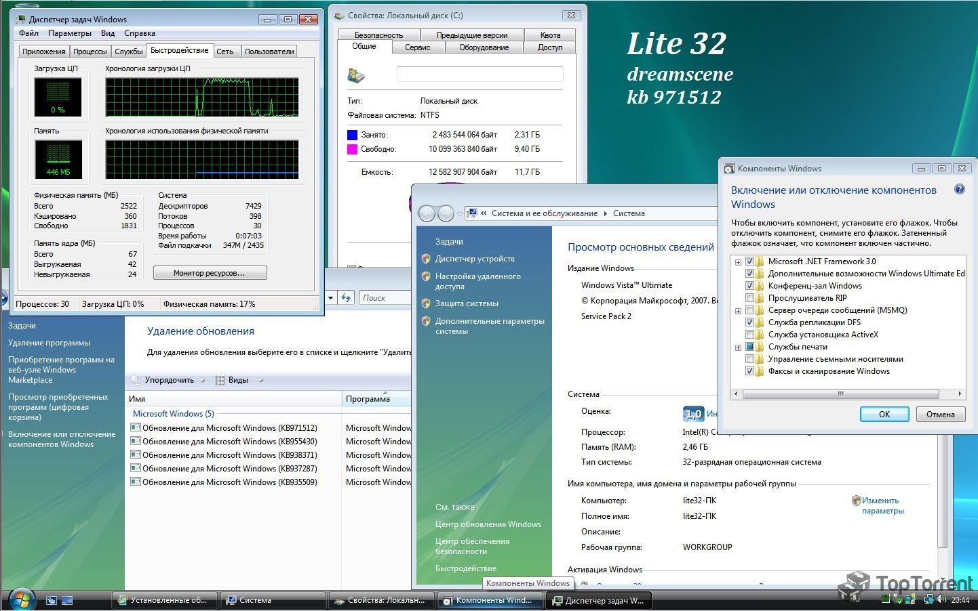Switch to Система taskbar button

(273, 600)
